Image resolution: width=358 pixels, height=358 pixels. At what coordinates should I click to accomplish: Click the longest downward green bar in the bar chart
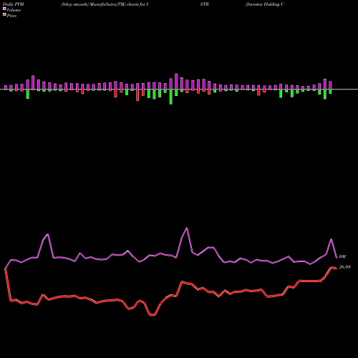[x=171, y=97]
